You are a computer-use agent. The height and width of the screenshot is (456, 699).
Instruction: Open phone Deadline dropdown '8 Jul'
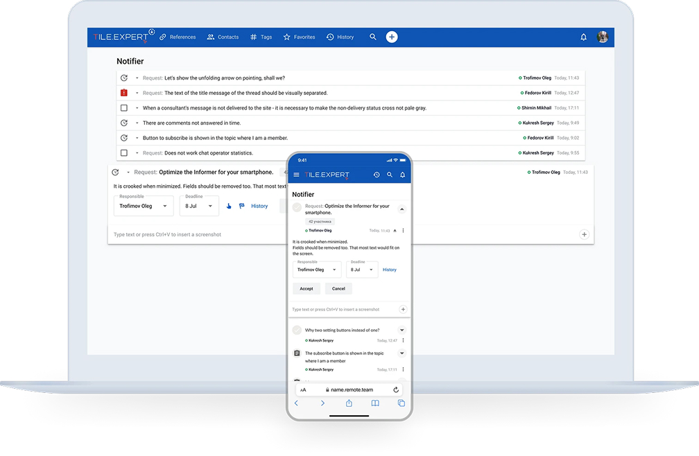(362, 270)
